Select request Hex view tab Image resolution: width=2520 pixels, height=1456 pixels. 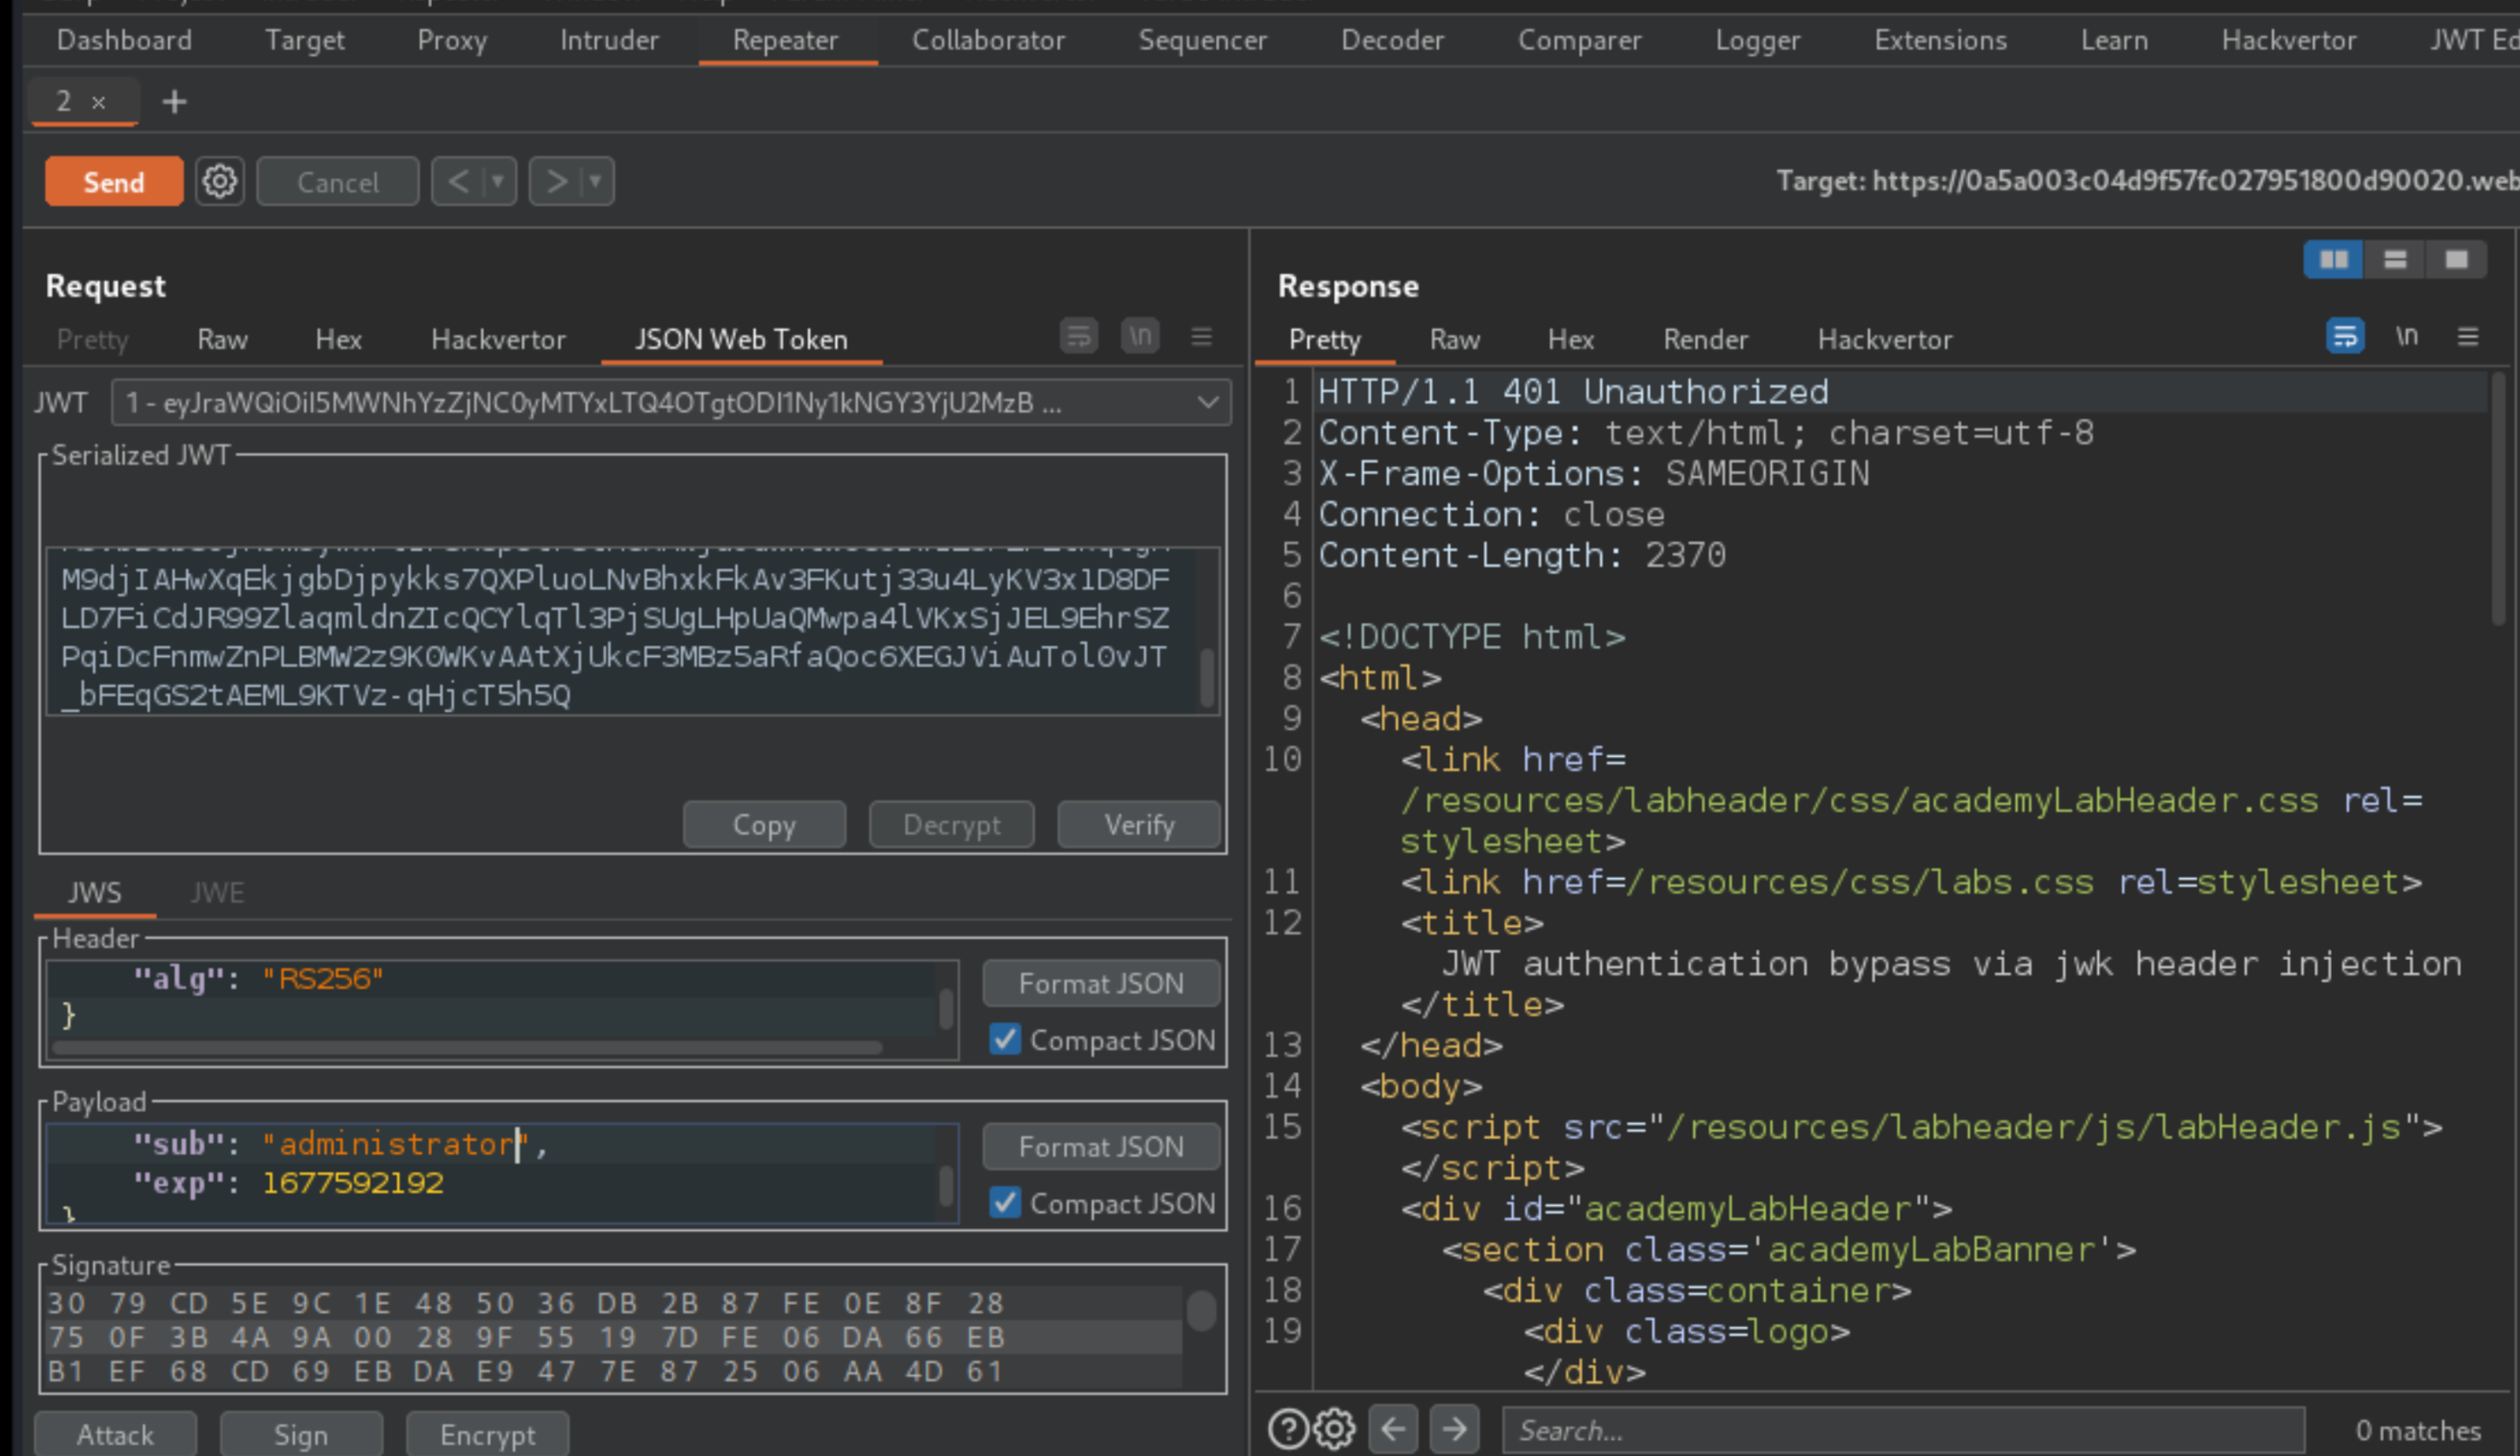[338, 340]
